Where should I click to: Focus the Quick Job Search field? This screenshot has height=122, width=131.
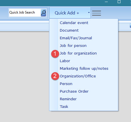pos(25,13)
